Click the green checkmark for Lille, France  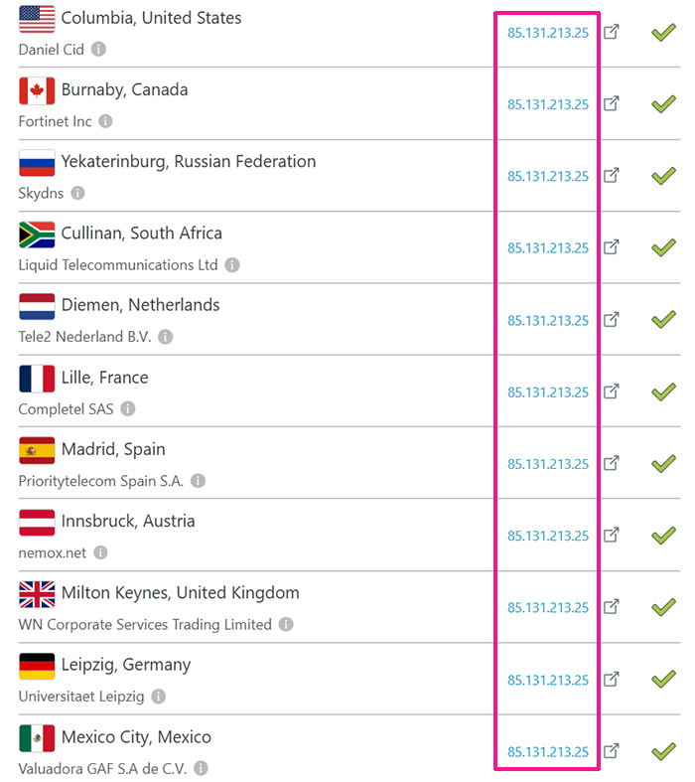pyautogui.click(x=663, y=391)
